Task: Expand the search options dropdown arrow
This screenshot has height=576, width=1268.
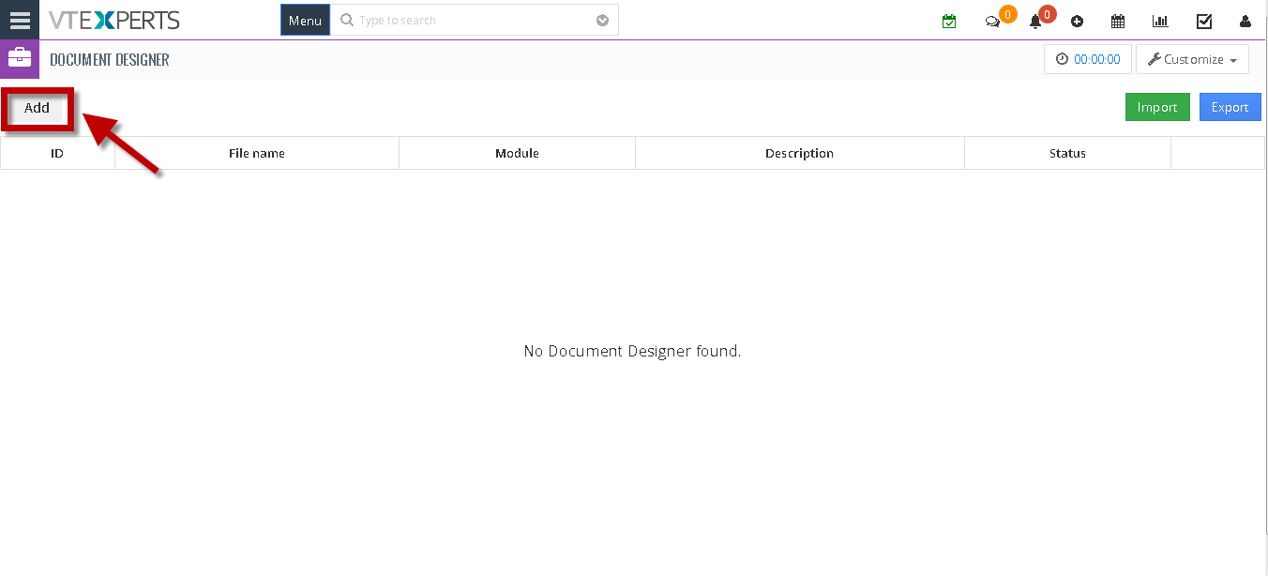Action: [602, 21]
